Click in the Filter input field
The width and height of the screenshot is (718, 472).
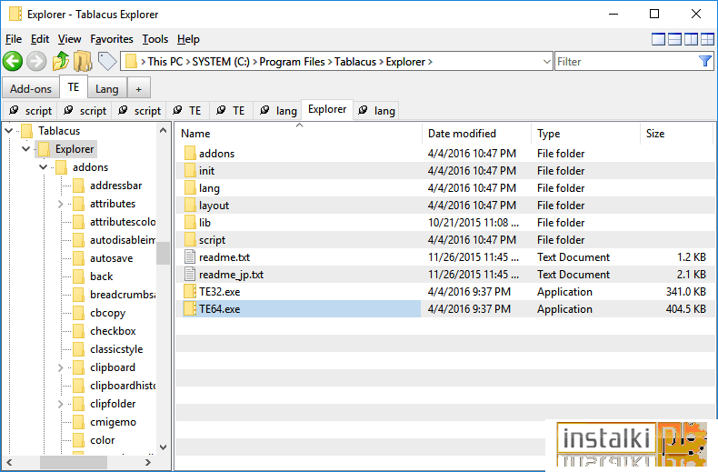[625, 62]
